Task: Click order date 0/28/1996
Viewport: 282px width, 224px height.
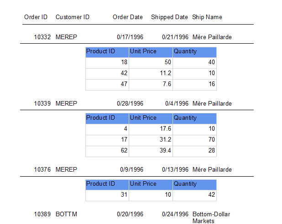Action: tap(130, 103)
